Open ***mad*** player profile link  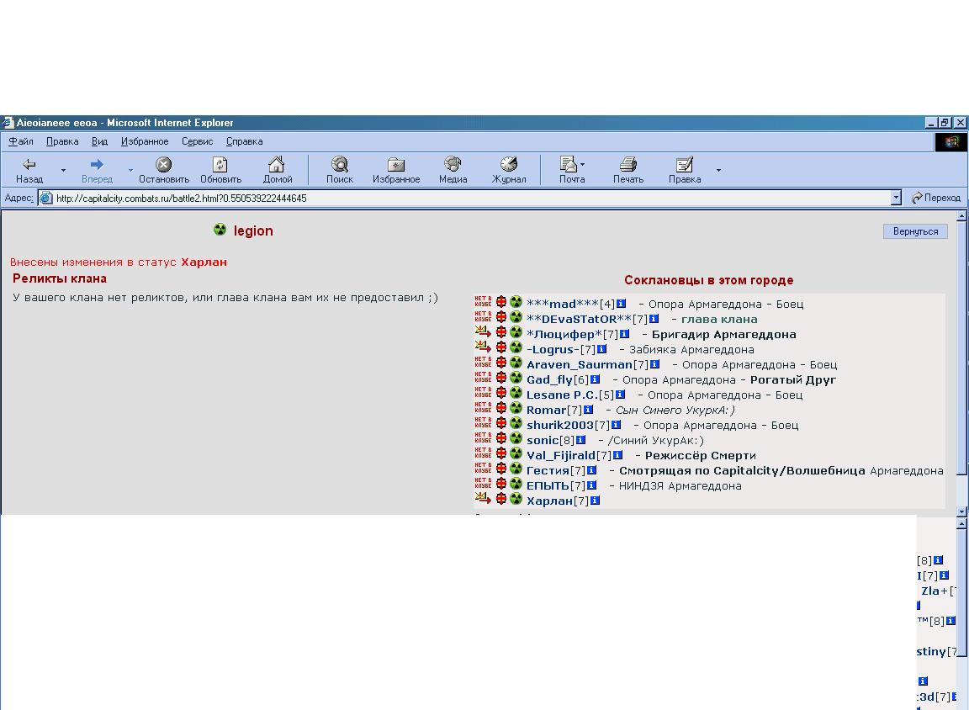pyautogui.click(x=563, y=304)
